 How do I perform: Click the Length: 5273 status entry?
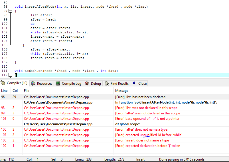pos(114,159)
